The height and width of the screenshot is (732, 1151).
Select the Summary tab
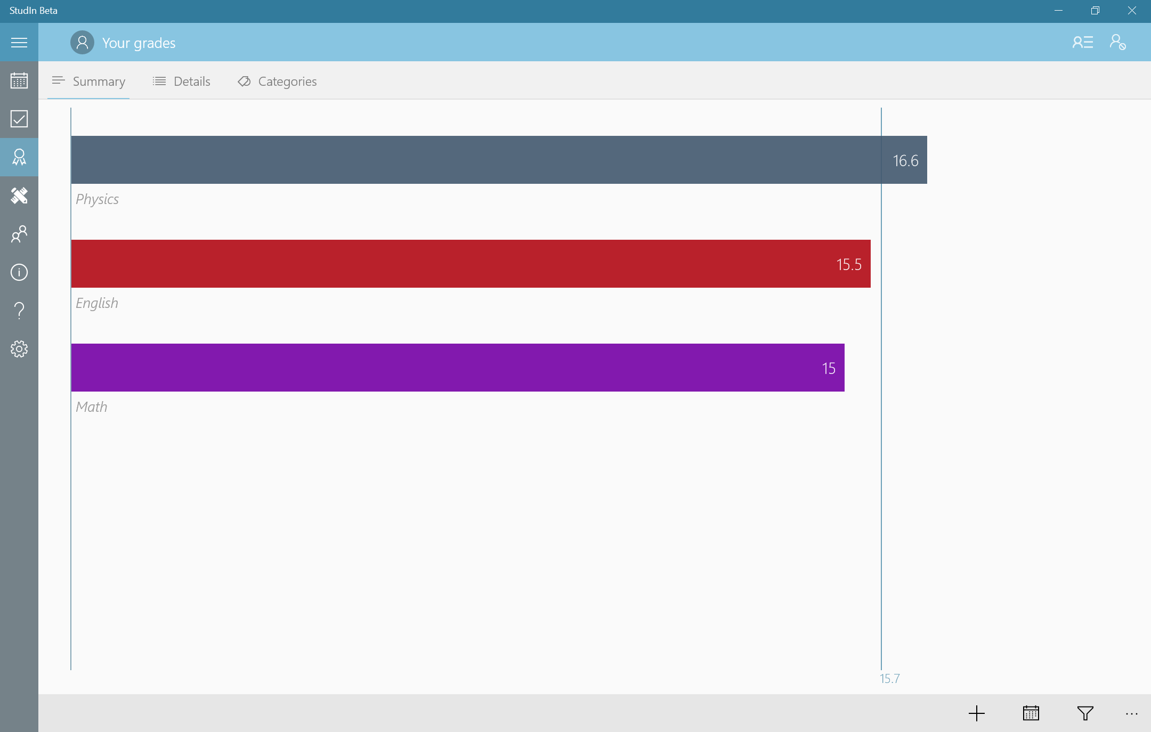point(88,82)
